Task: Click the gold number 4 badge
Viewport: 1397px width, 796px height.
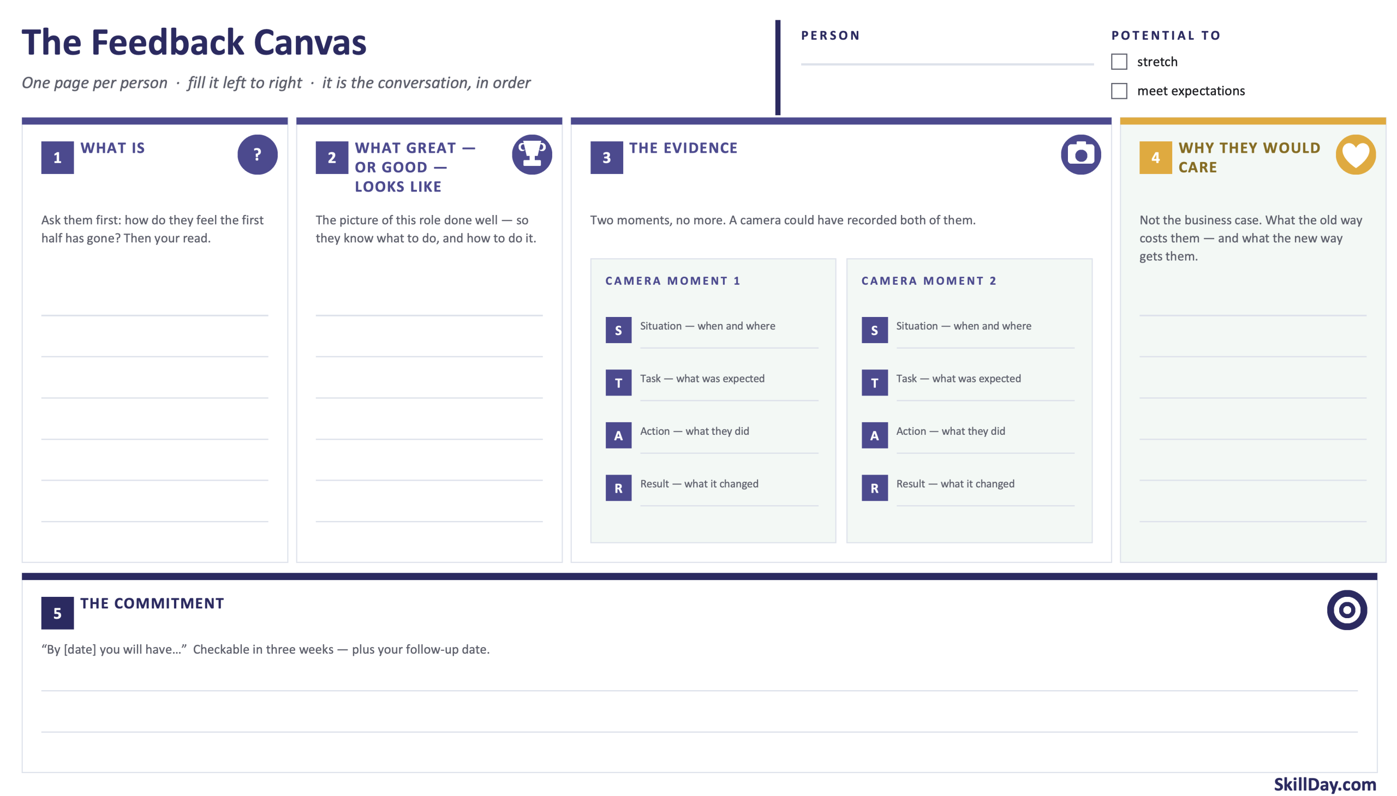Action: click(x=1155, y=158)
